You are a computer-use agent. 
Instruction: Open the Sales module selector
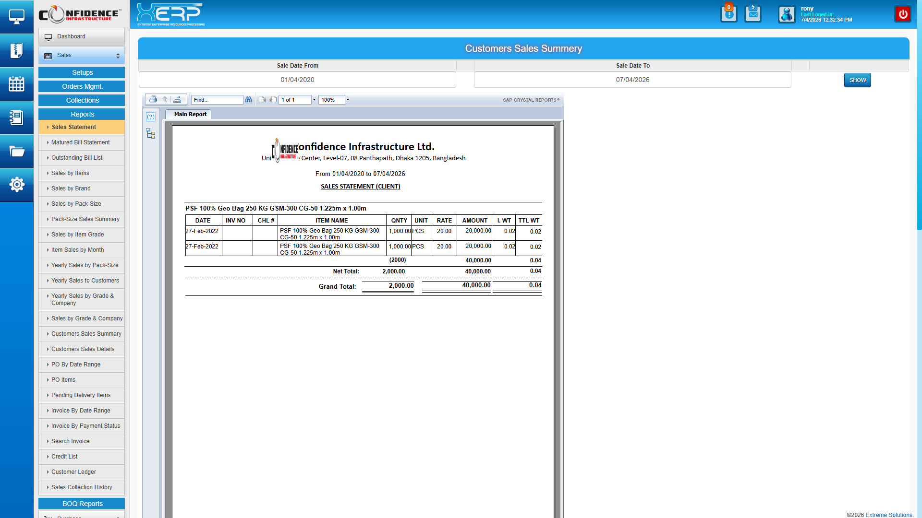(x=81, y=55)
